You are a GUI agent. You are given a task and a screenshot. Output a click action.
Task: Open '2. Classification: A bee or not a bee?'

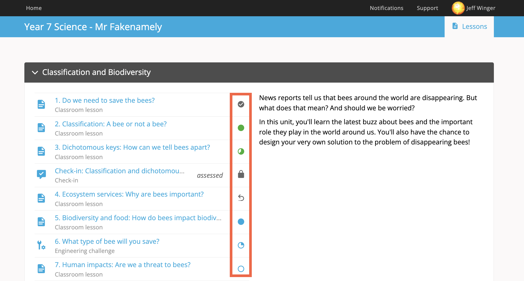(111, 124)
